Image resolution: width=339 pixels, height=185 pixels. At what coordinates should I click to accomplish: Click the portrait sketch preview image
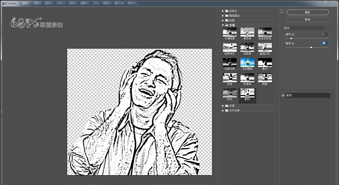point(139,112)
